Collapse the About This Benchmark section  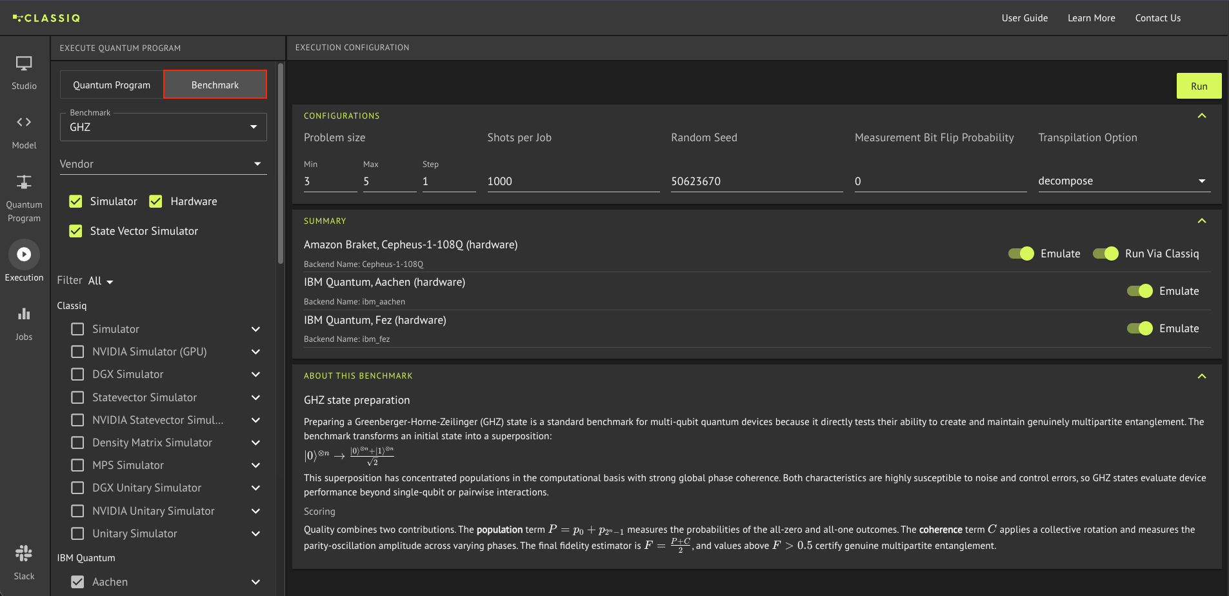coord(1202,376)
